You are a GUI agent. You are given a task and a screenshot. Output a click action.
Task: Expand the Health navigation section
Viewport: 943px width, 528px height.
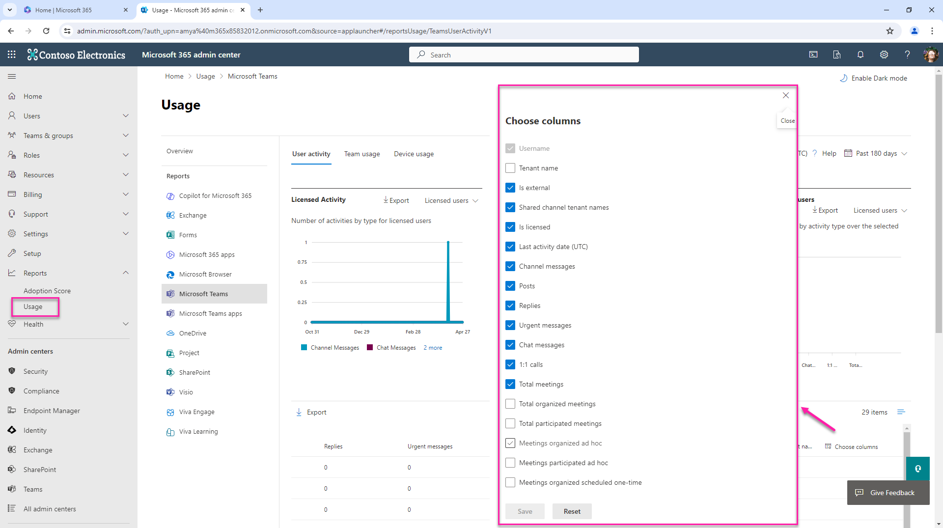tap(126, 324)
